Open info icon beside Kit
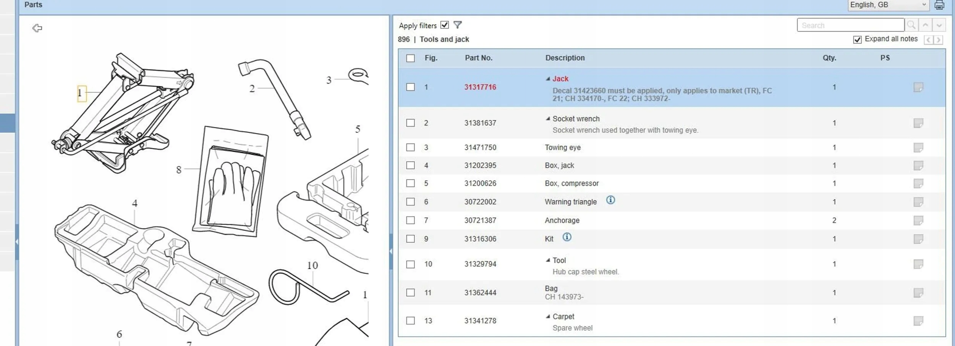Viewport: 955px width, 346px height. 567,237
